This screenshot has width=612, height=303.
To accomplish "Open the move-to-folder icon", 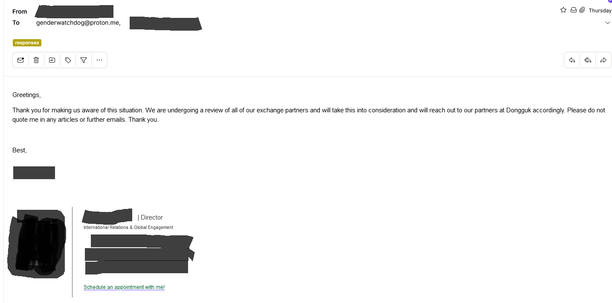I will click(x=52, y=60).
